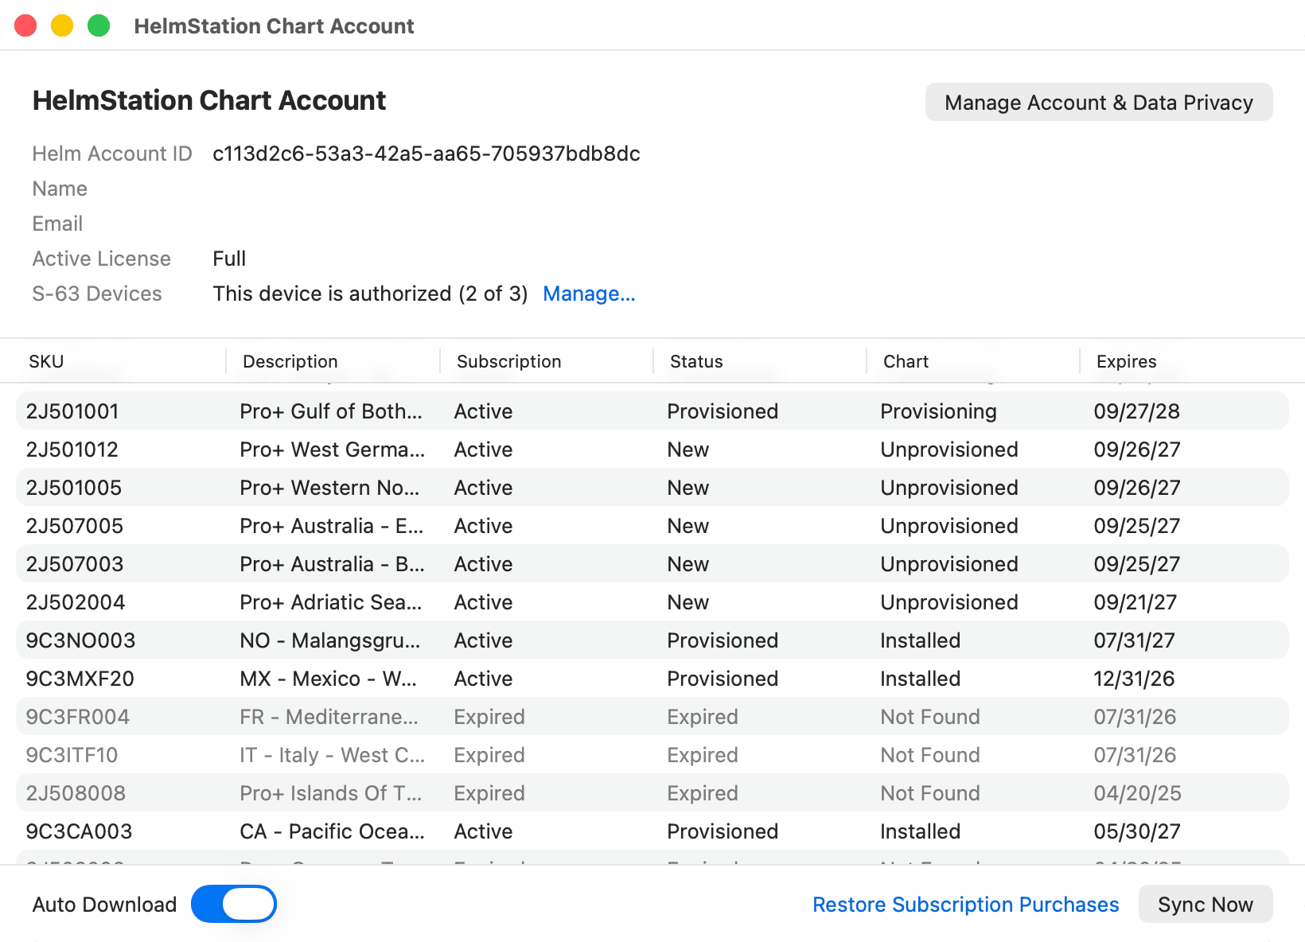The width and height of the screenshot is (1305, 942).
Task: Click expiry date 09/27/28
Action: click(x=1136, y=411)
